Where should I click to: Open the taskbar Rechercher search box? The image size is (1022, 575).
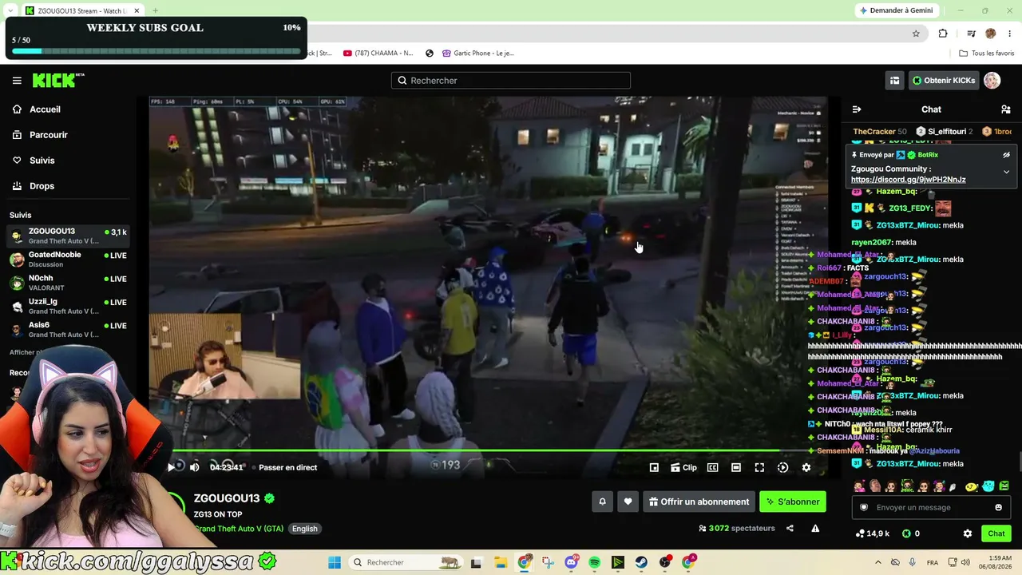[x=407, y=562]
